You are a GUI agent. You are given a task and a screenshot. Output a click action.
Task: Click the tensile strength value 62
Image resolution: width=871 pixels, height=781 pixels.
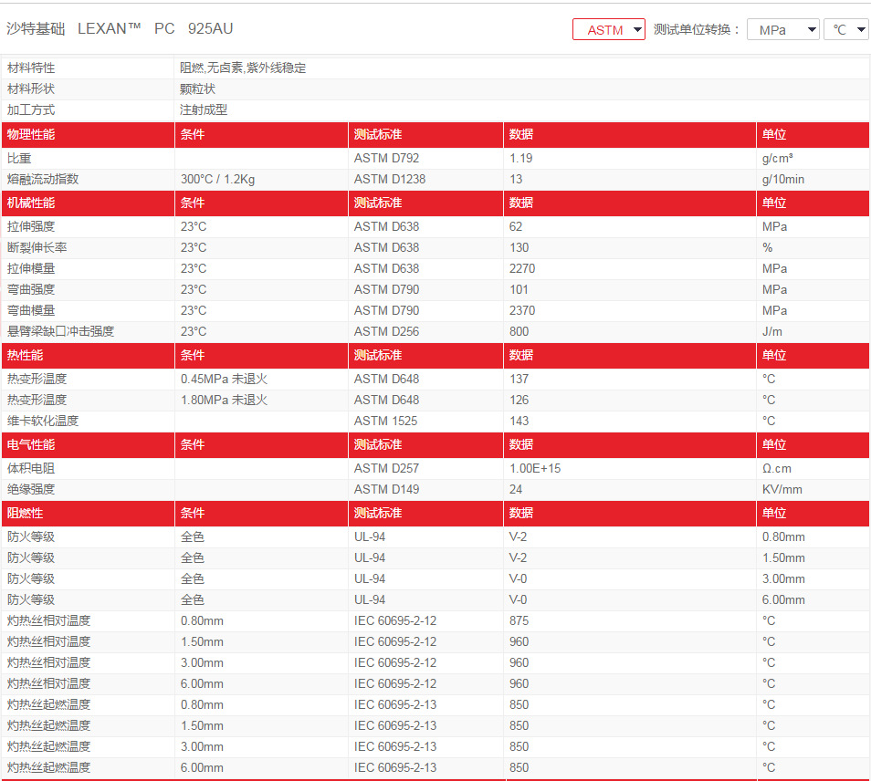516,226
